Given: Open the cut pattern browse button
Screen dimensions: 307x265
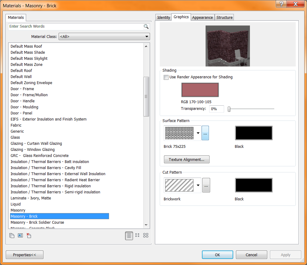Looking at the screenshot, I should (206, 185).
